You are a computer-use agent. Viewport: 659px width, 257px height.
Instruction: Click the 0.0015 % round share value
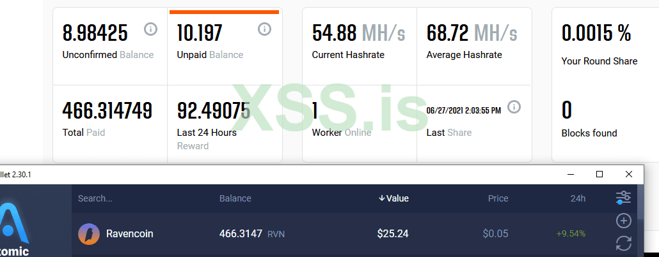(x=596, y=33)
